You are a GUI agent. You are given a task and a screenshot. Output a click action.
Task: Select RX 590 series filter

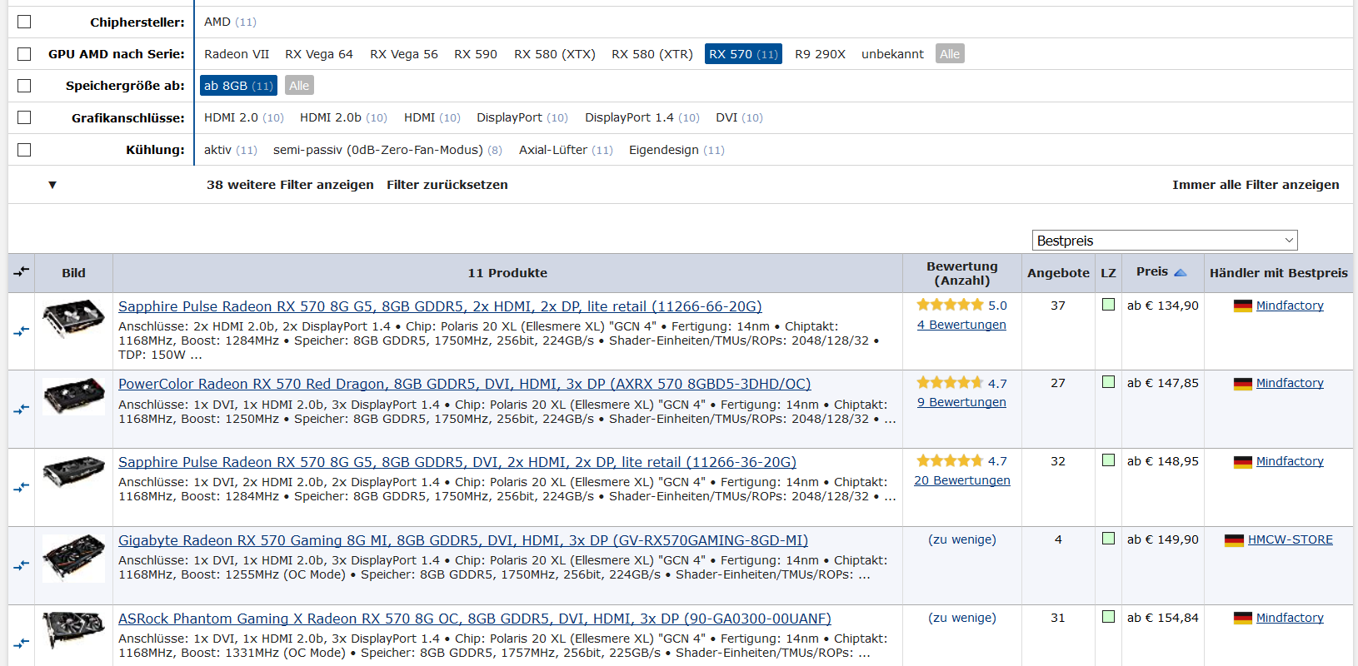tap(476, 54)
